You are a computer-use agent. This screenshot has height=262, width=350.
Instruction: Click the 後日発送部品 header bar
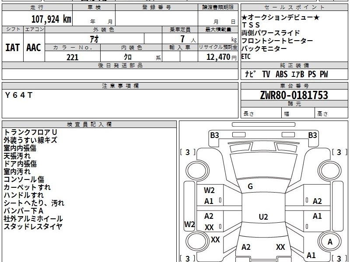(x=120, y=65)
